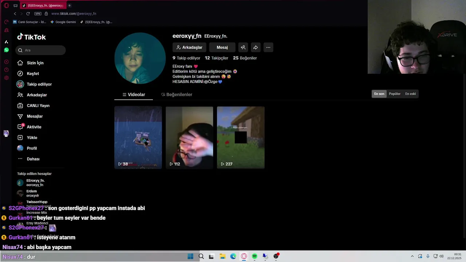Open Yükle upload page
Screen dimensions: 466x262
pyautogui.click(x=27, y=138)
